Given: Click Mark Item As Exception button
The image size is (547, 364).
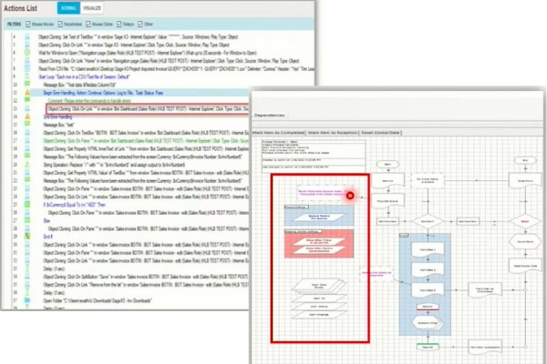Looking at the screenshot, I should 333,133.
